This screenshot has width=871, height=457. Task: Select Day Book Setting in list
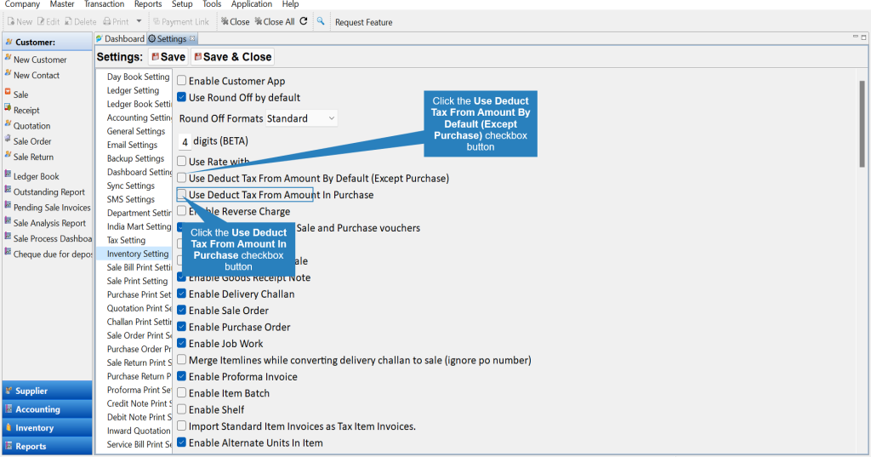click(138, 77)
